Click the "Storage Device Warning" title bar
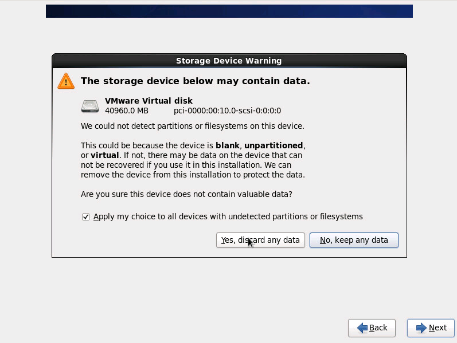The width and height of the screenshot is (457, 343). pyautogui.click(x=229, y=61)
